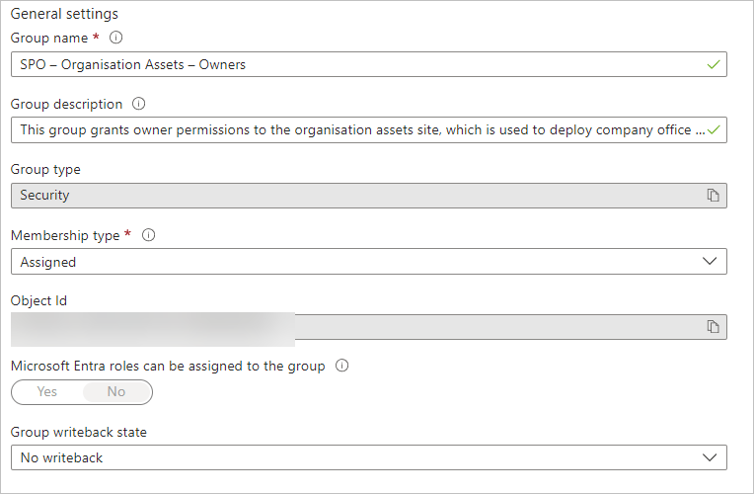The width and height of the screenshot is (754, 494).
Task: Click the Membership type chevron arrow
Action: (709, 262)
